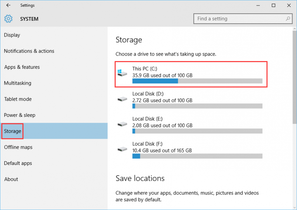
Task: Click This PC (C:) usage bar
Action: tap(198, 81)
